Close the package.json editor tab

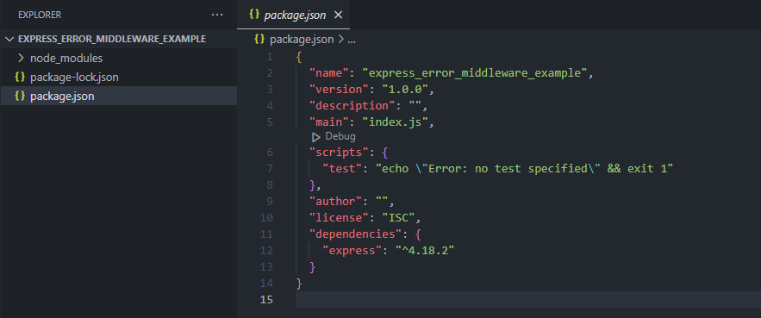[339, 15]
